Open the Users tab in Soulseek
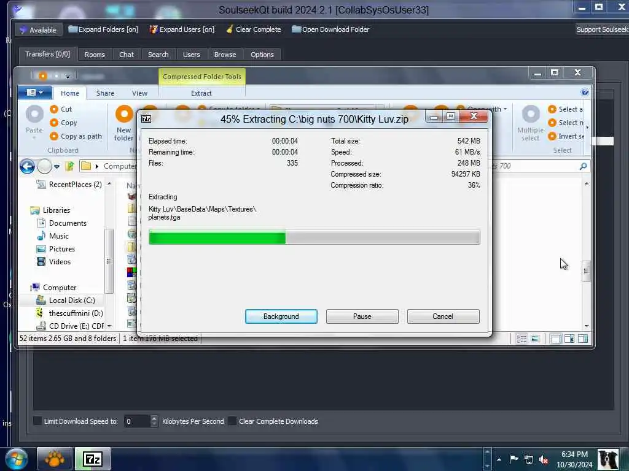 click(x=192, y=55)
